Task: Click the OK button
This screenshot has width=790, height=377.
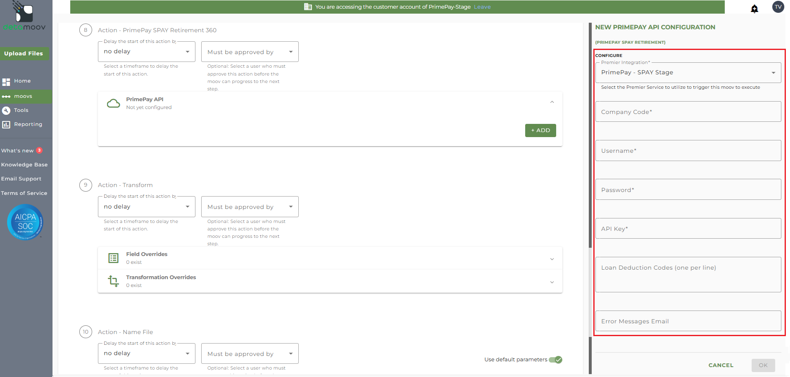Action: coord(763,365)
